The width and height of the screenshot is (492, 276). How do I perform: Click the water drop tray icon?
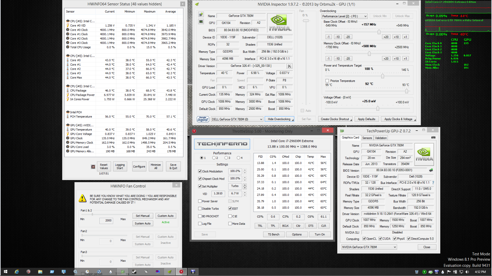[443, 272]
